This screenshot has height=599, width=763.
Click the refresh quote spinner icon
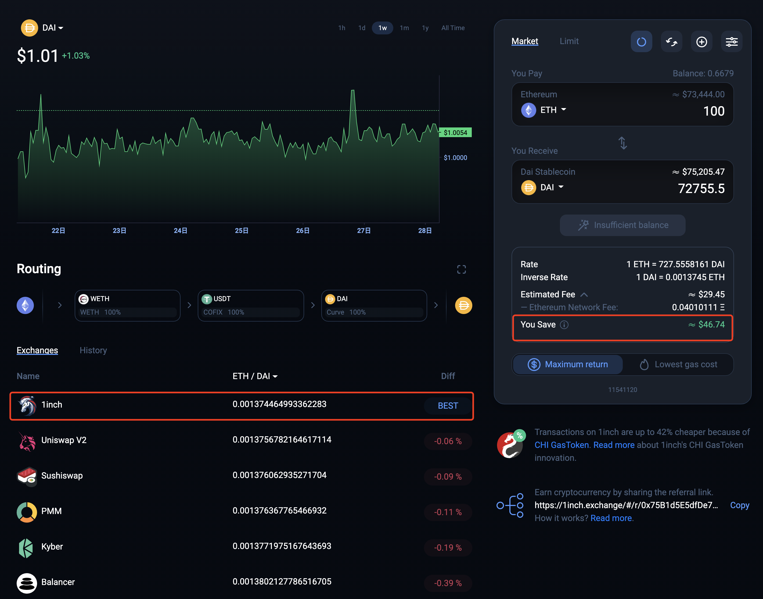[641, 42]
